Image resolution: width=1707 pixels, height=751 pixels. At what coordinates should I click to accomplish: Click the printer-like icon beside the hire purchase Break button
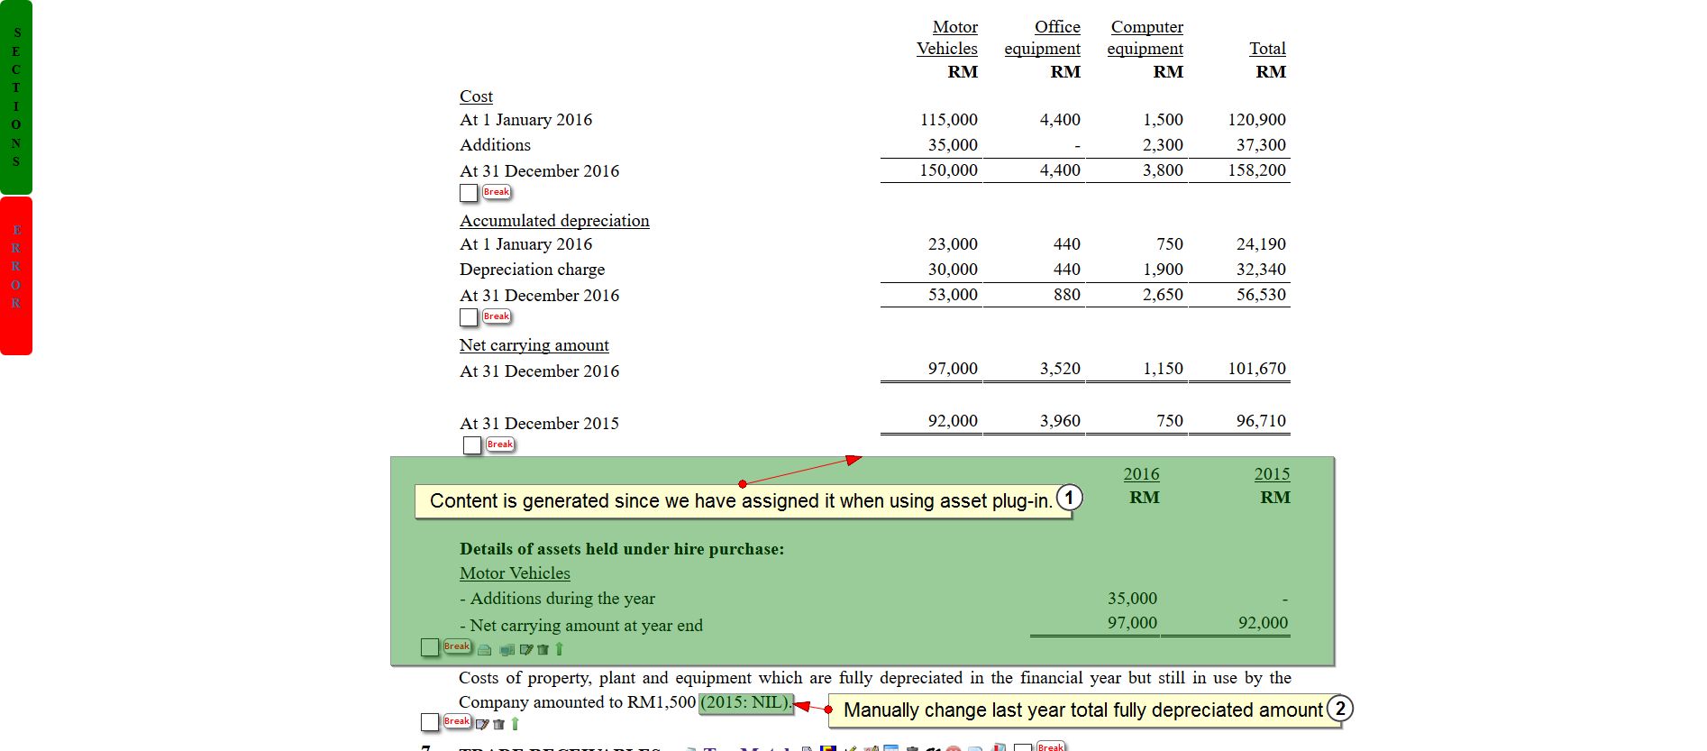coord(485,649)
